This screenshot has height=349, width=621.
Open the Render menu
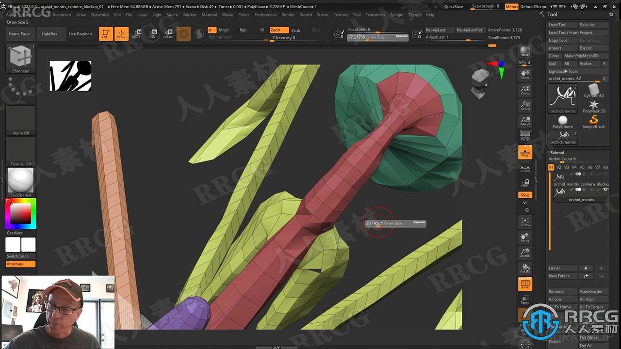pos(288,15)
